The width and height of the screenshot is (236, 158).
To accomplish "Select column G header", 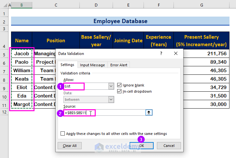I will (201, 5).
